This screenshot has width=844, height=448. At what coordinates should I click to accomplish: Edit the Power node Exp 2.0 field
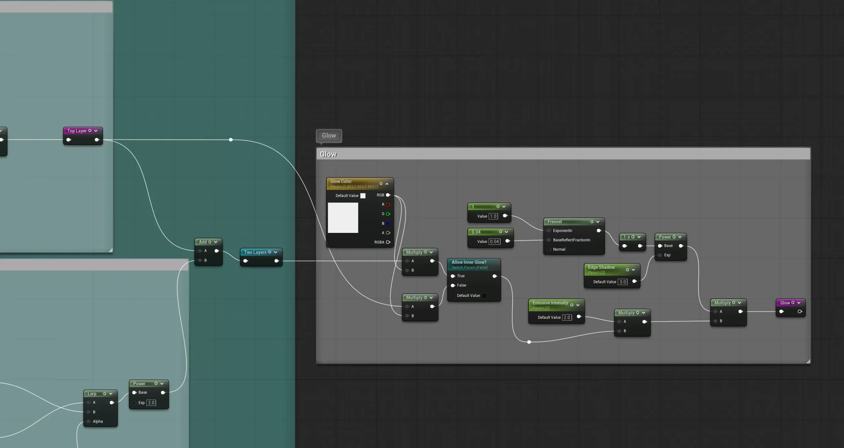coord(151,402)
